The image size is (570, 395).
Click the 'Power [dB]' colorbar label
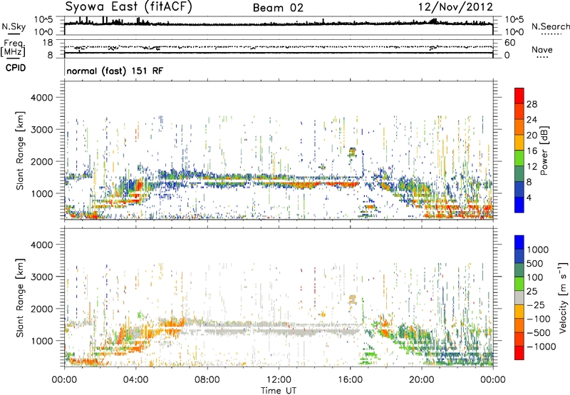pos(544,150)
